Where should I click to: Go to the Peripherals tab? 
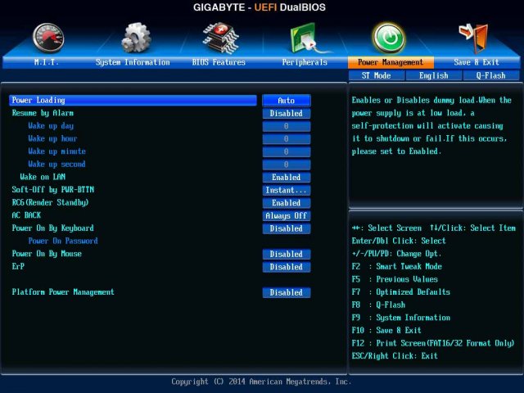[305, 62]
